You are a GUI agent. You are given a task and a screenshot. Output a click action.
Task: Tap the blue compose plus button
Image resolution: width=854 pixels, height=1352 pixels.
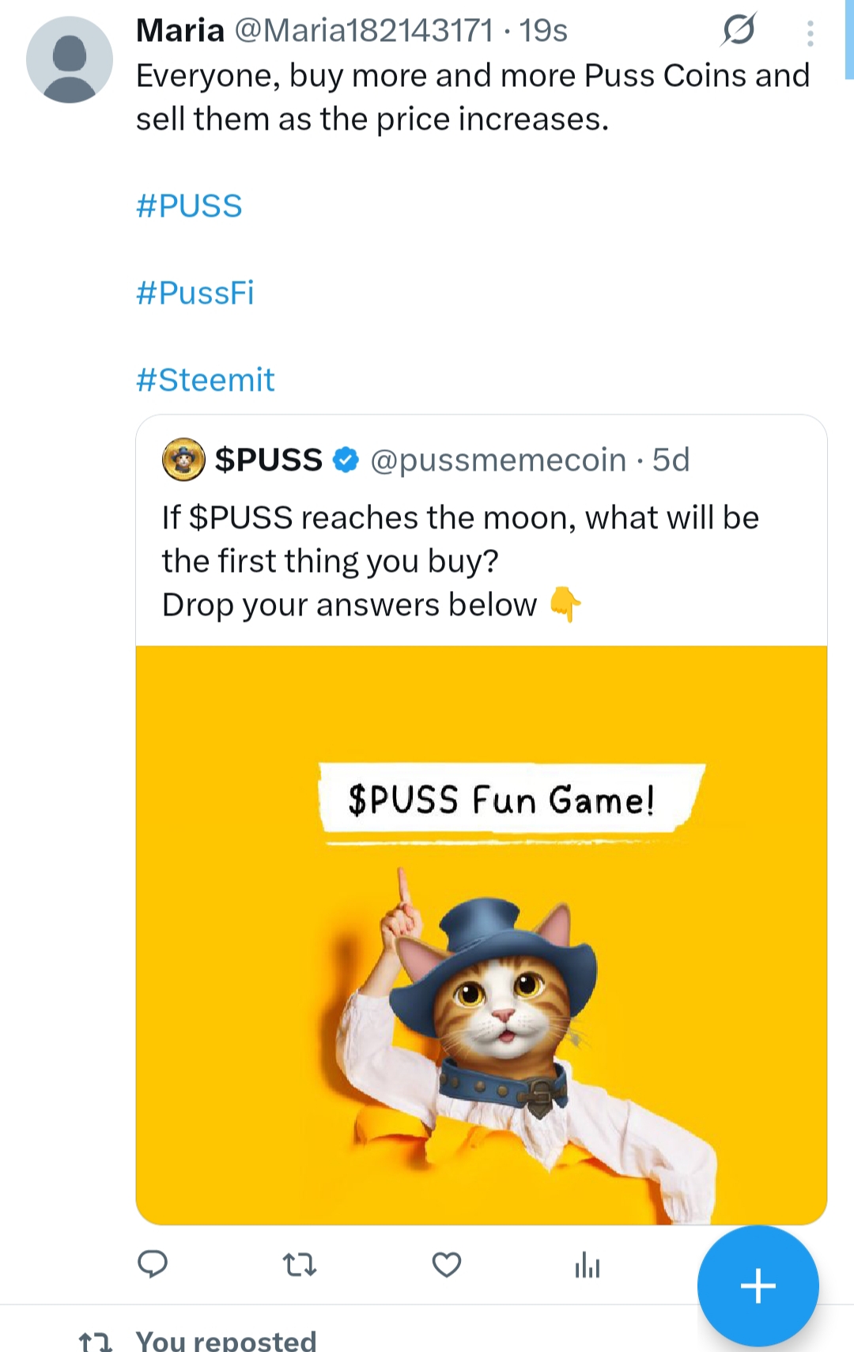pos(758,1286)
